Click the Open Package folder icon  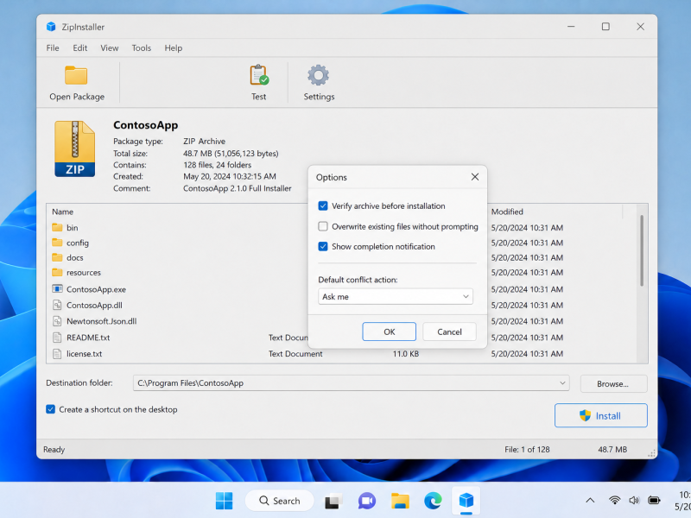[x=76, y=75]
